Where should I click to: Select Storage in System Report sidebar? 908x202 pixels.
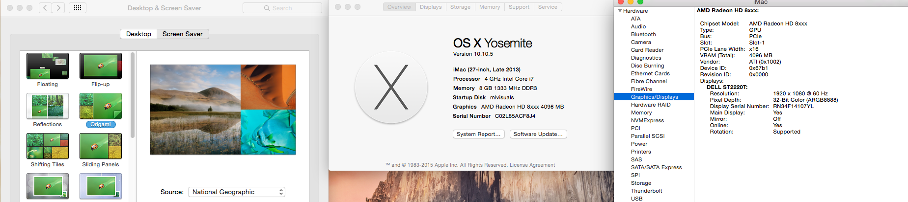641,183
